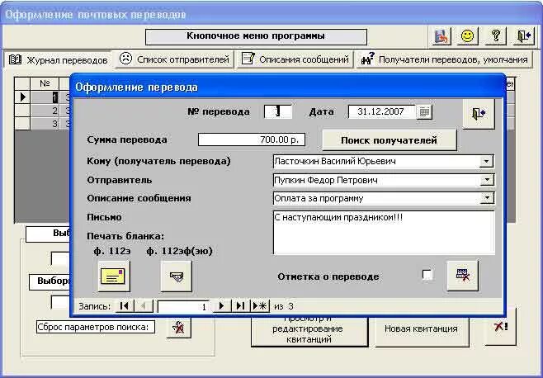Click the record number field in navigator

coord(183,307)
